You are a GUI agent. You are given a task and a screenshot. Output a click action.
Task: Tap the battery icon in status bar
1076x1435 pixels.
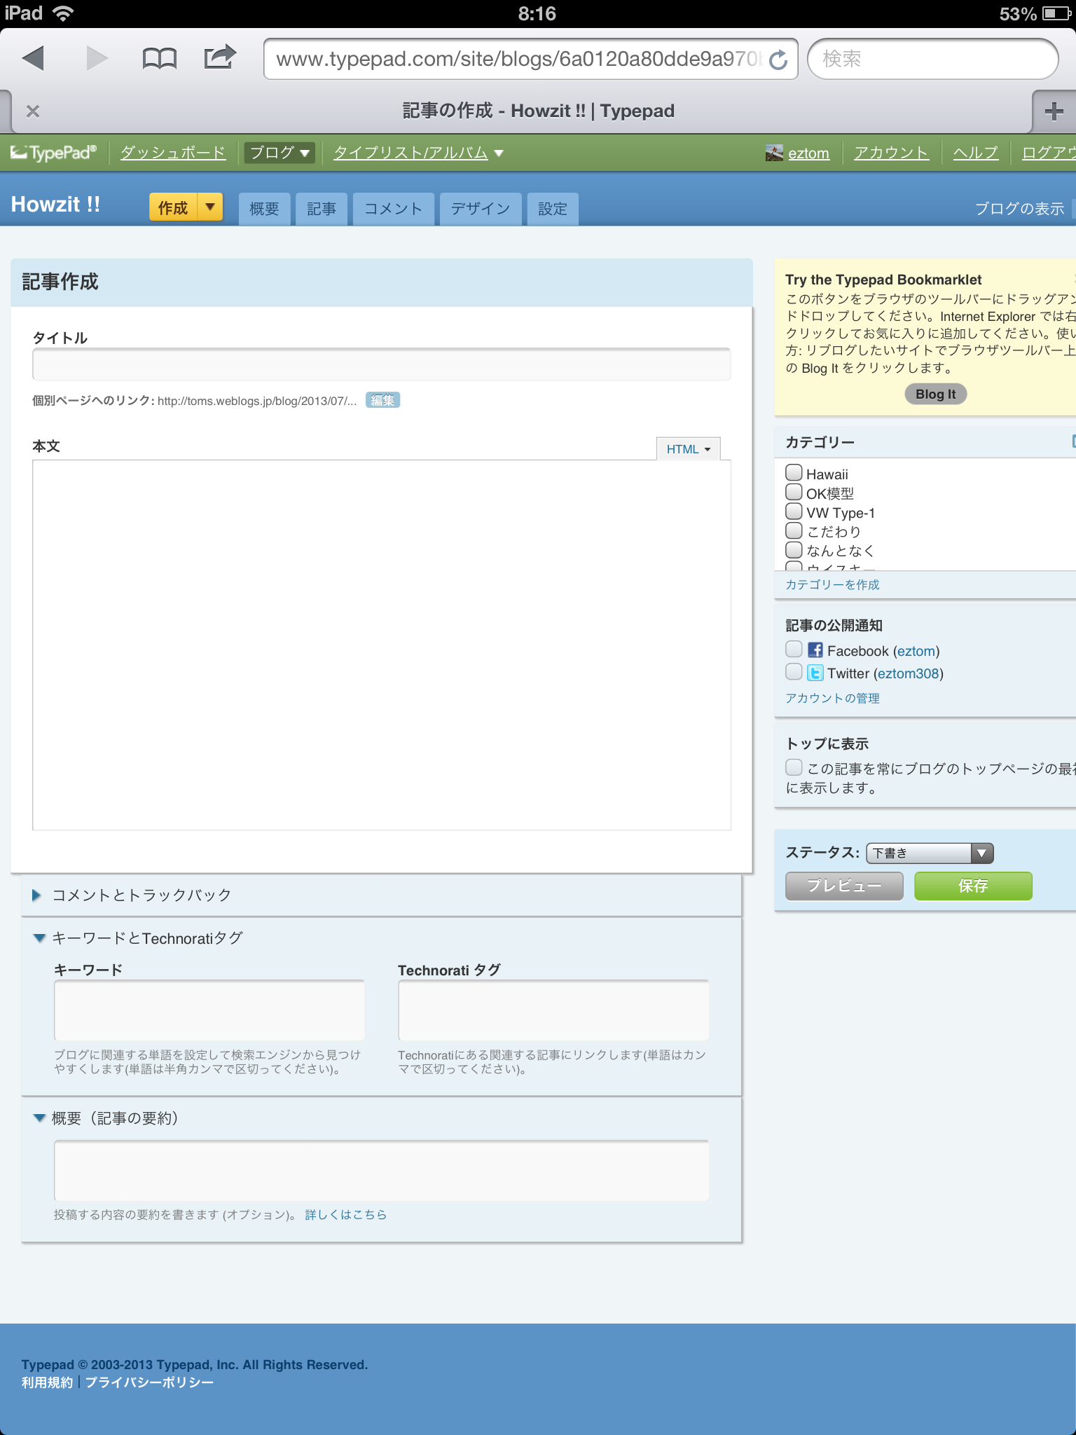(1056, 13)
